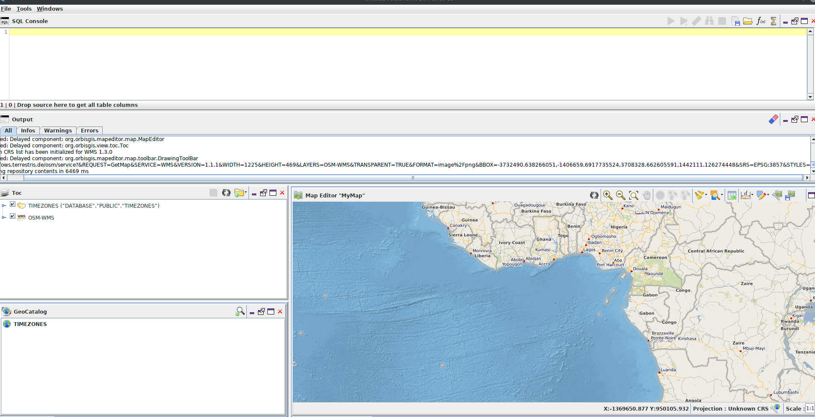Select the Zoom Out tool in Map Editor
815x417 pixels.
620,196
